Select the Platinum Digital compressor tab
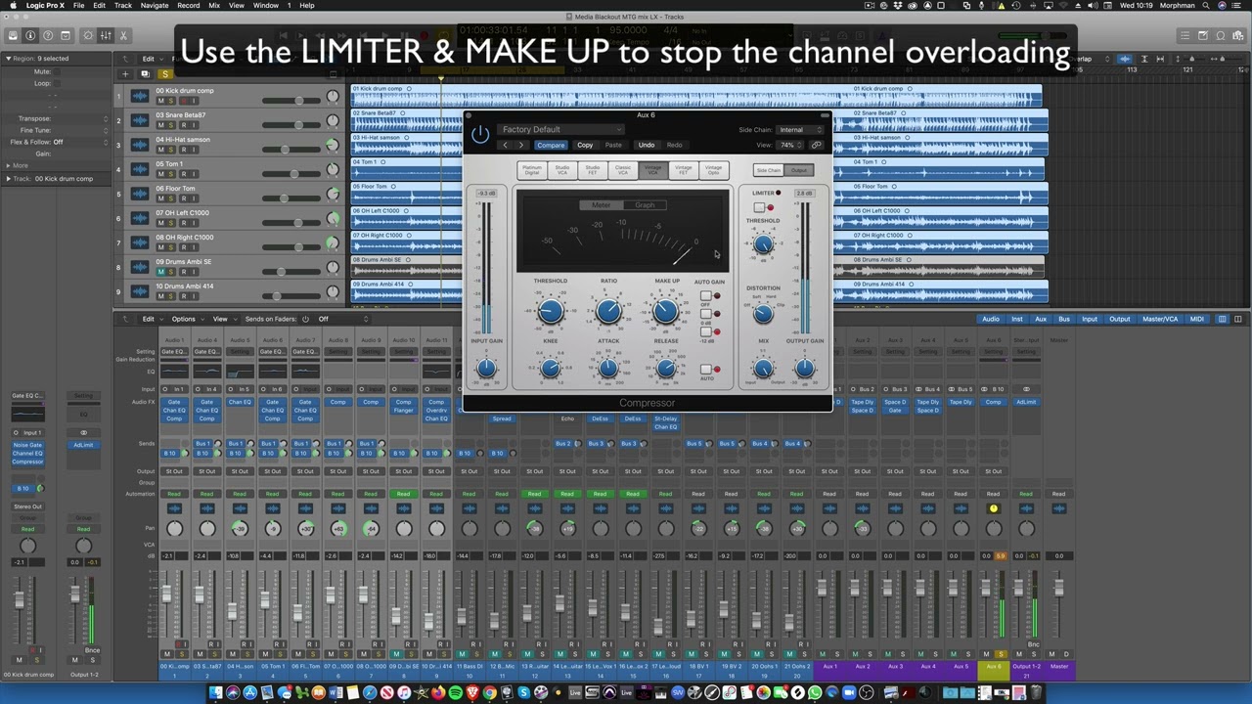This screenshot has width=1252, height=704. point(532,170)
